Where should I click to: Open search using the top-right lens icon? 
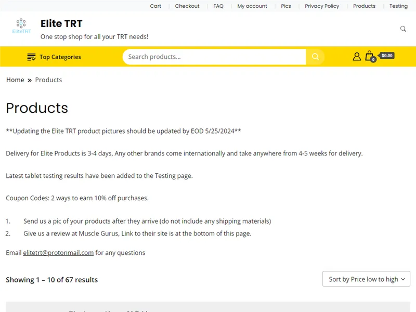coord(404,29)
